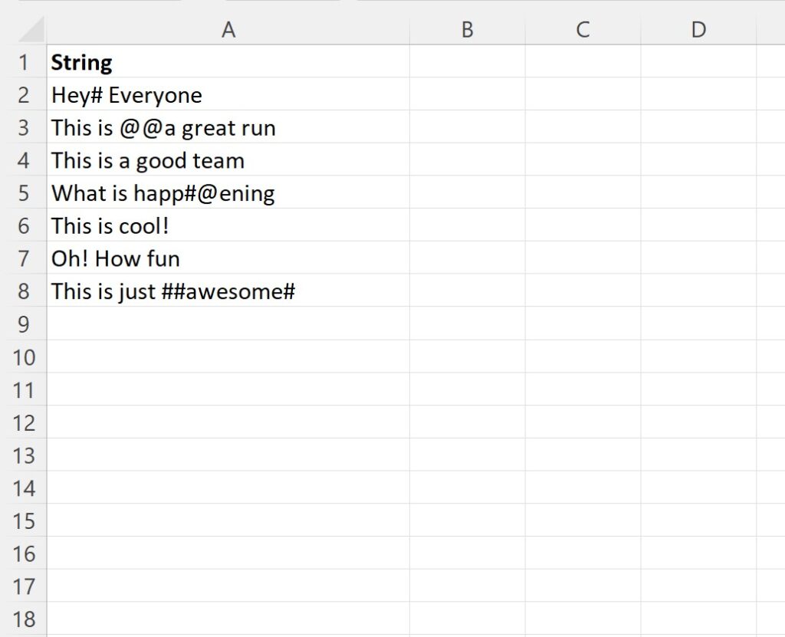Select row 2 header
Screen dimensions: 785x637
point(24,94)
